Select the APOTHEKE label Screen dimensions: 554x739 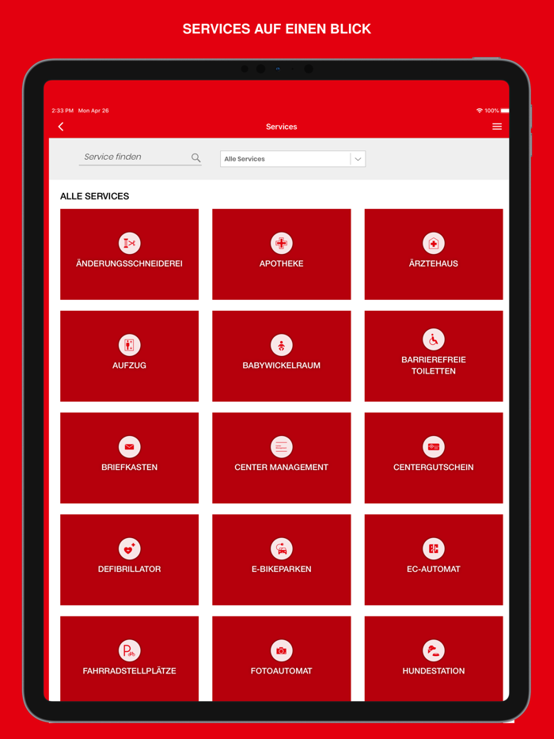pyautogui.click(x=282, y=263)
